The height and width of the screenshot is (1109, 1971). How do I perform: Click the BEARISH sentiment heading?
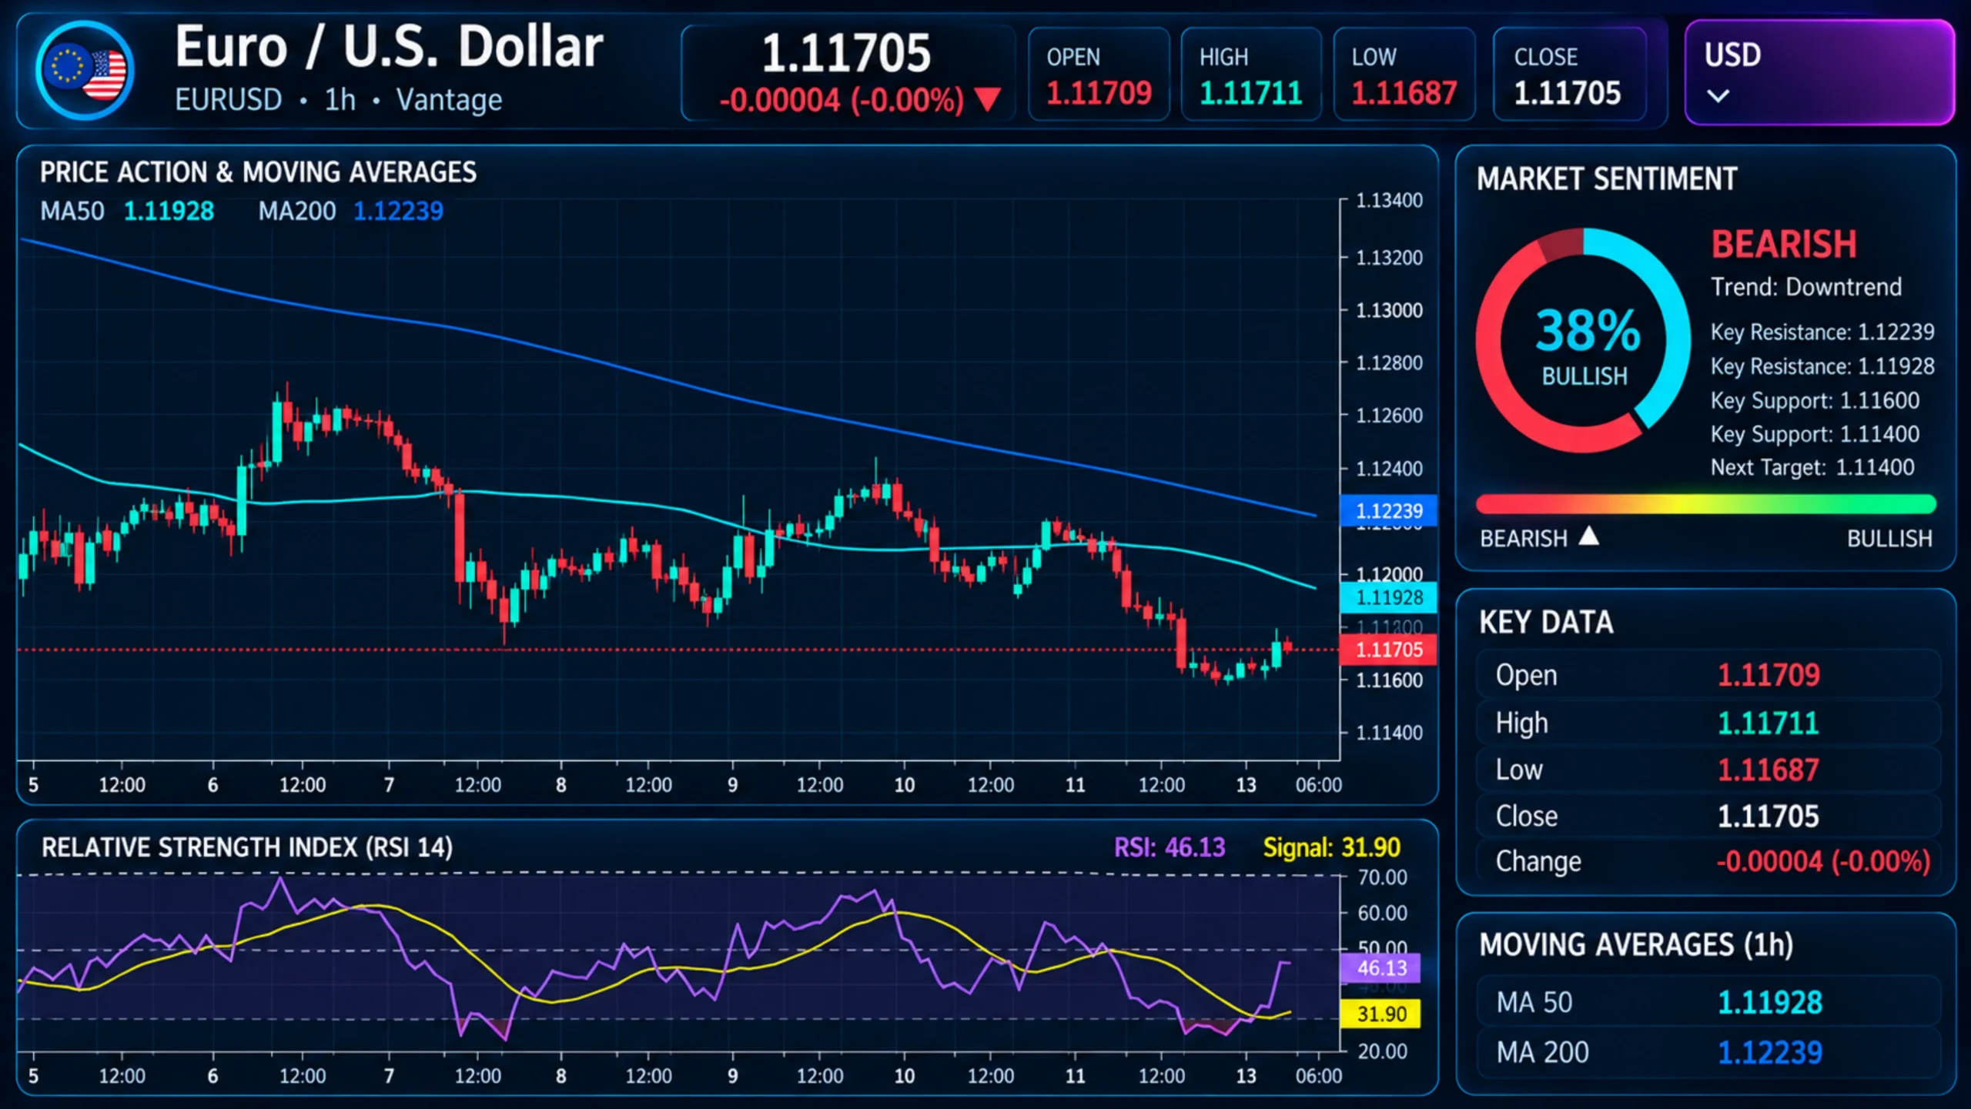point(1784,245)
